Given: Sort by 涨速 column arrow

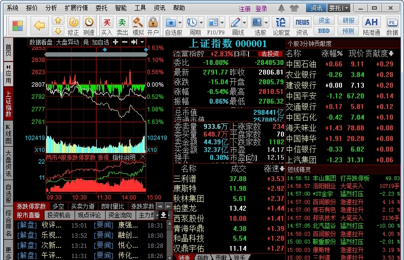Looking at the screenshot, I should [x=282, y=169].
